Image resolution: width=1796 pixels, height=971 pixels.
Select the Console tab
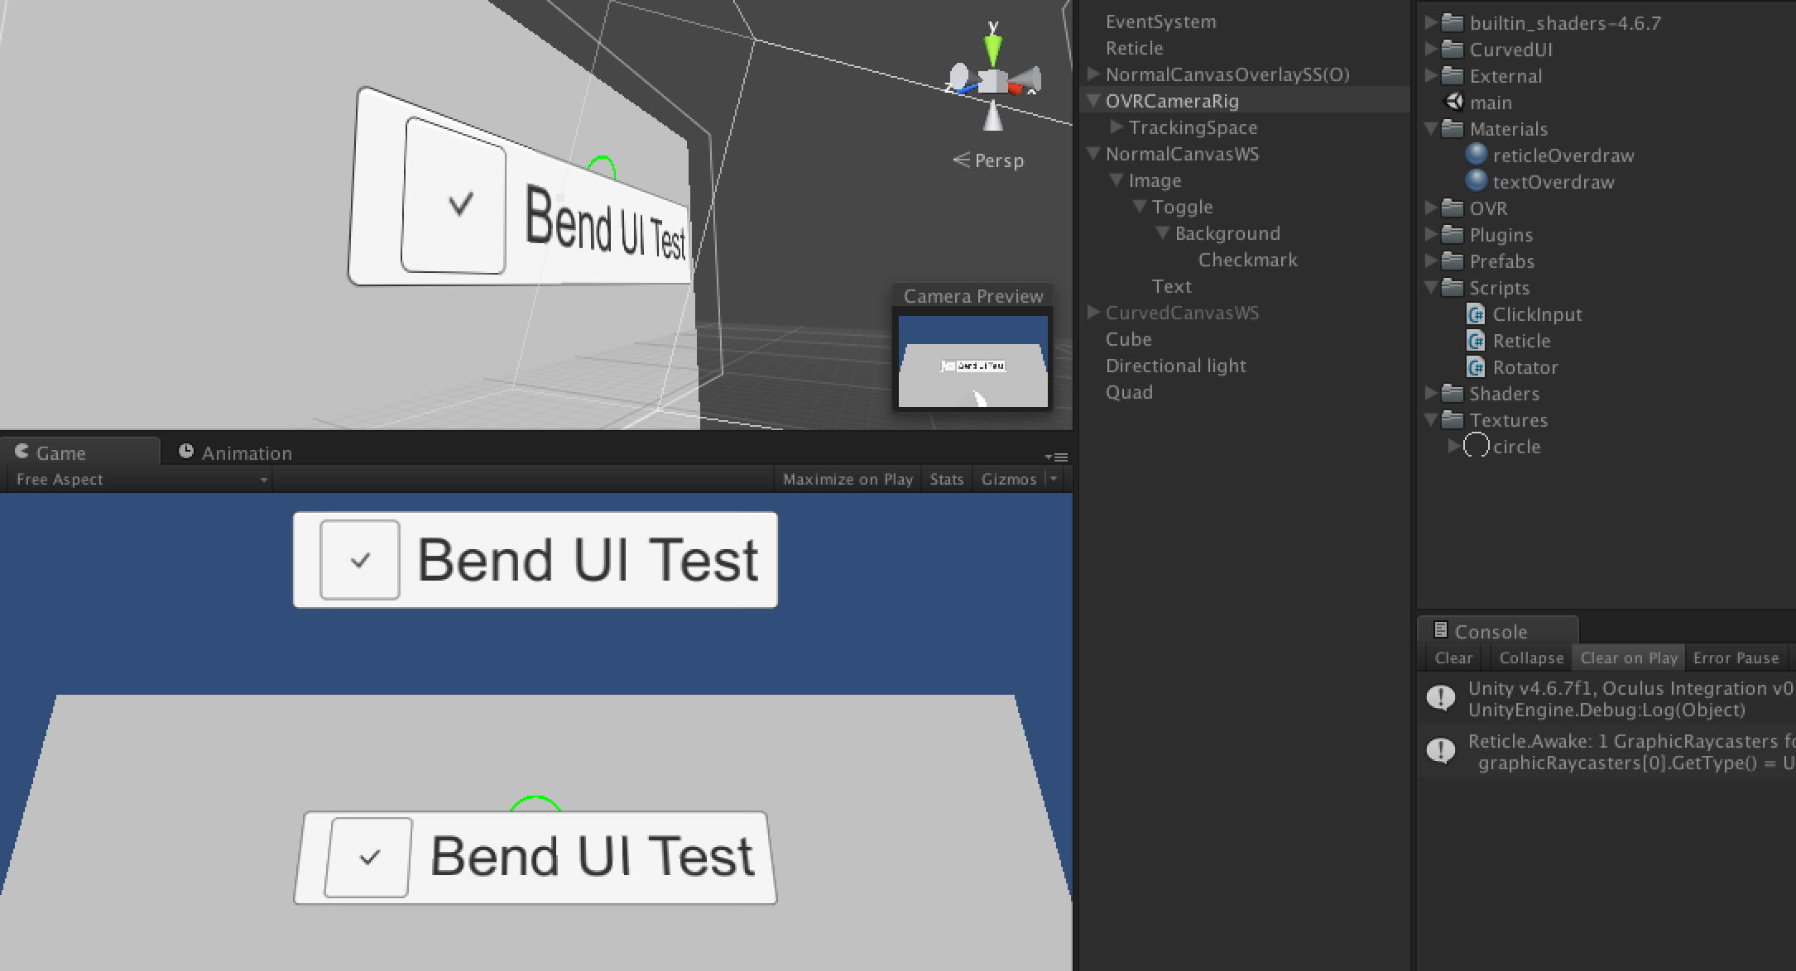(1497, 631)
